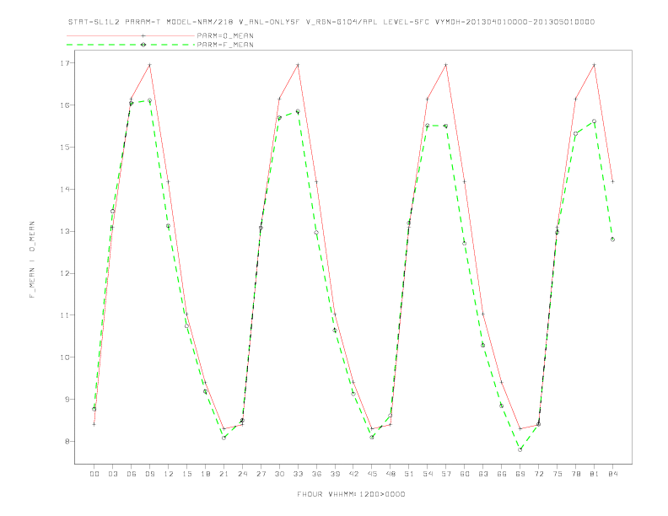
Task: Click the x-axis tick label 30
Action: [279, 474]
